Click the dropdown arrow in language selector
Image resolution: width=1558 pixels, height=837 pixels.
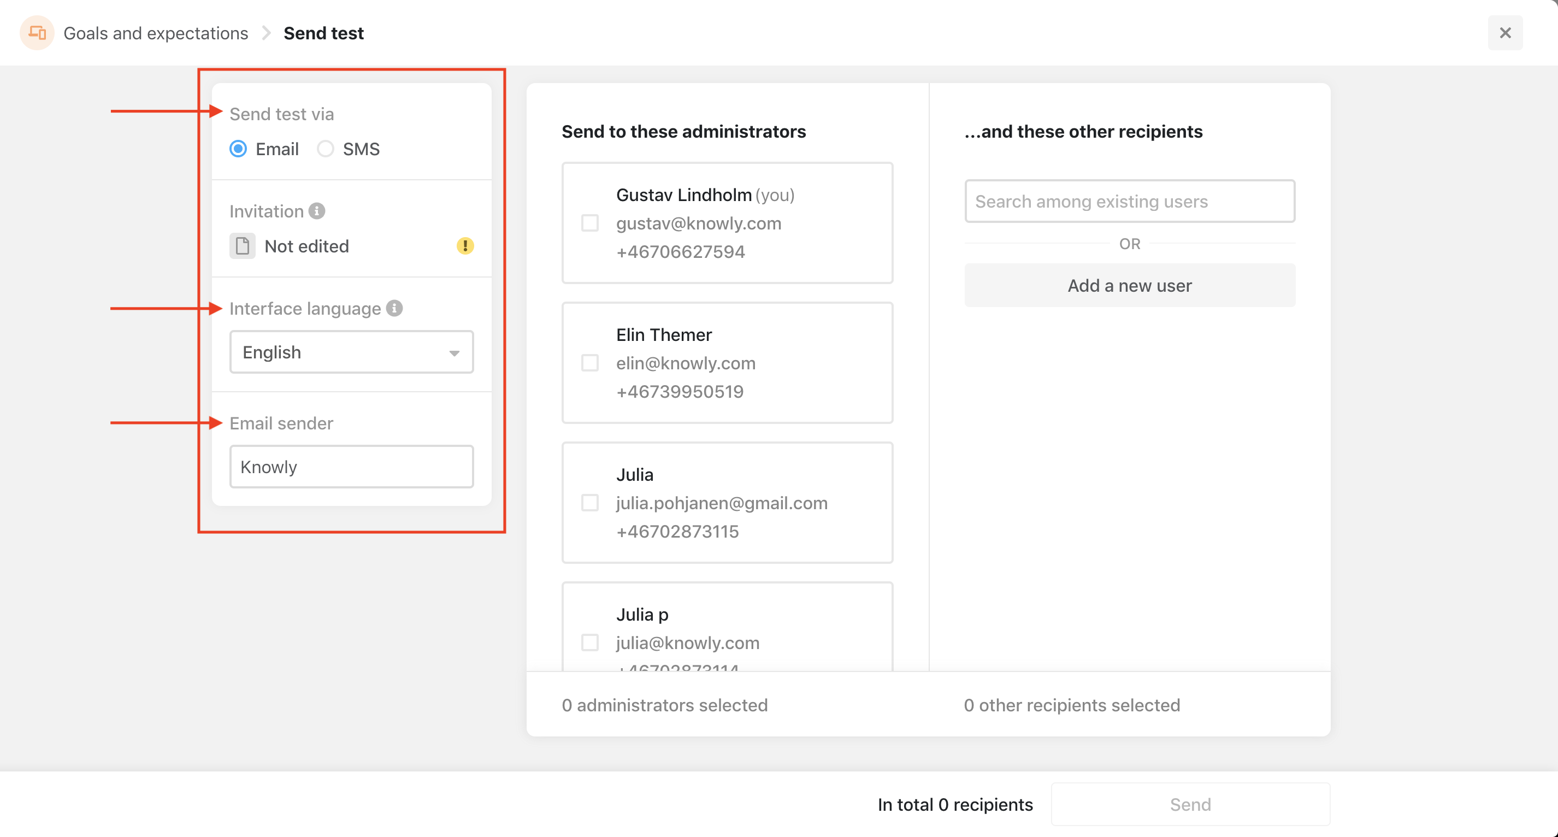pyautogui.click(x=454, y=353)
